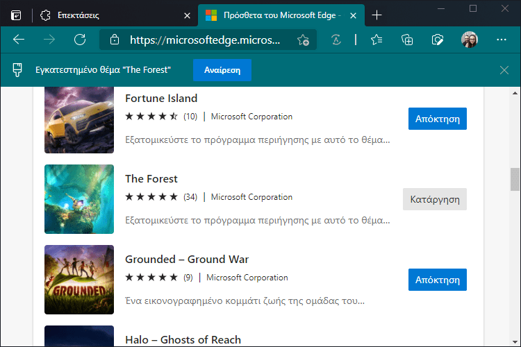521x347 pixels.
Task: Open Grounded – Ground War title link
Action: click(187, 260)
